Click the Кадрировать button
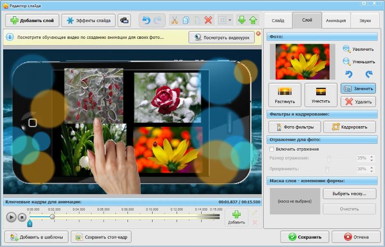The height and width of the screenshot is (247, 385). coord(350,127)
